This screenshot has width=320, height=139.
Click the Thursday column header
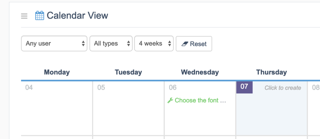tap(271, 72)
